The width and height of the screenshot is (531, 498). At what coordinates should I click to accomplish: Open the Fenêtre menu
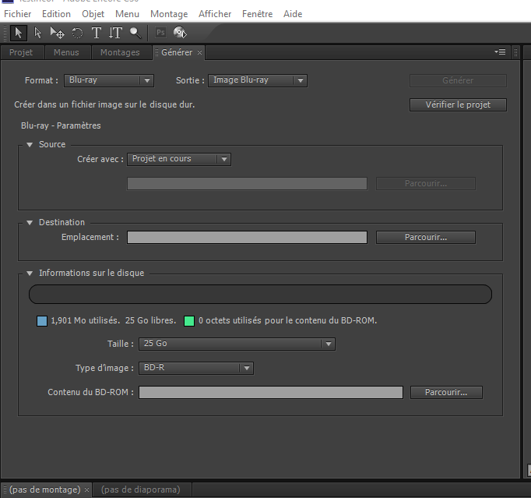(x=258, y=14)
